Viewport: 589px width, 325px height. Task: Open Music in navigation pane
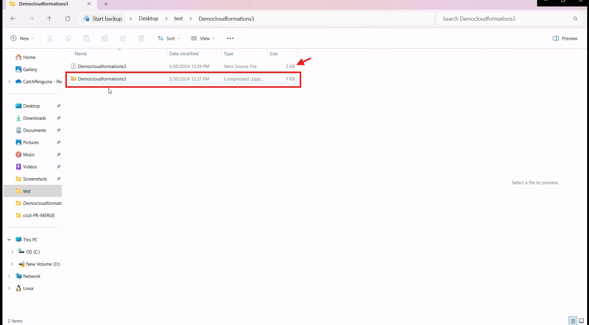(25, 155)
